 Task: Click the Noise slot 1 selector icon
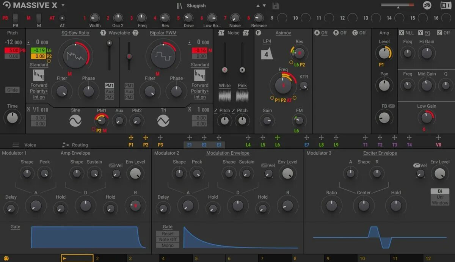tap(221, 33)
